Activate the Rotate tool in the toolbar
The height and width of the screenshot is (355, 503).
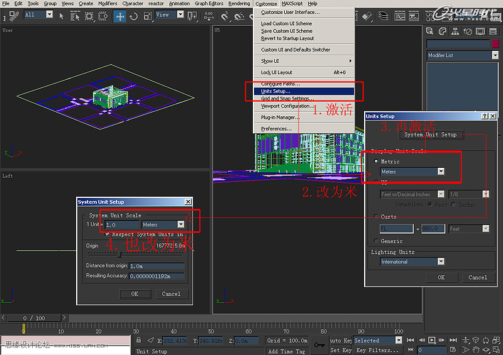pos(133,16)
